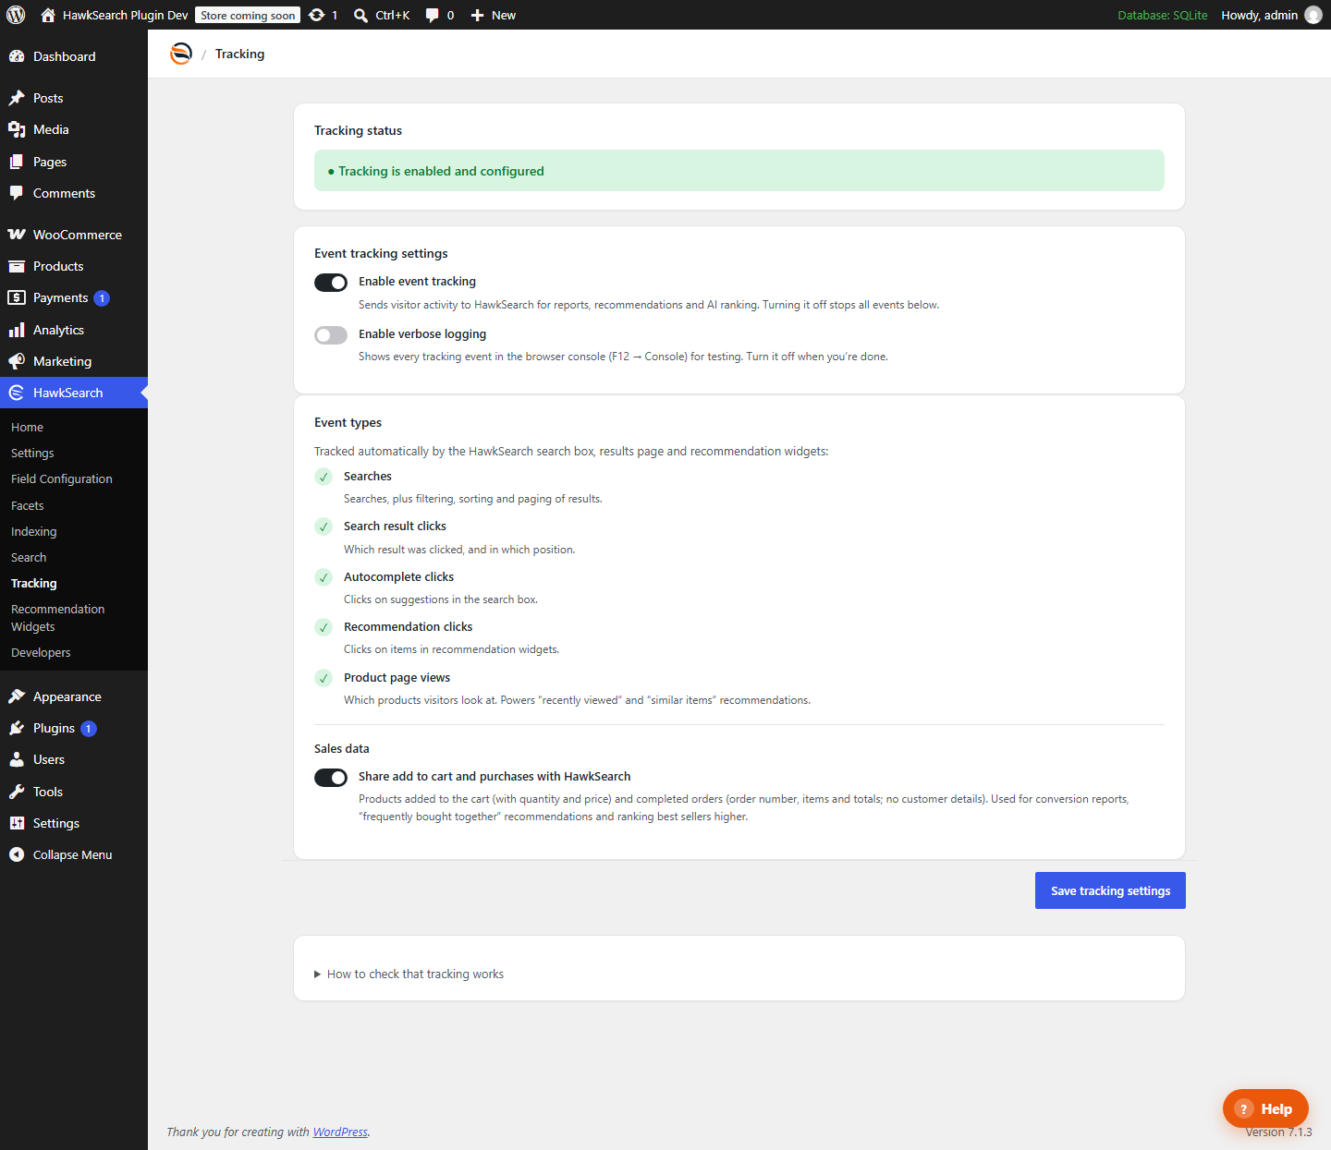Click the Pages icon in sidebar
Image resolution: width=1331 pixels, height=1150 pixels.
click(x=17, y=162)
